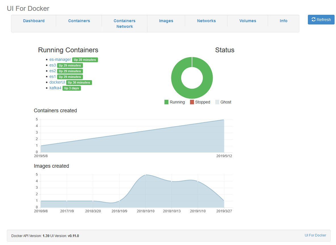Viewport: 336px width, 245px height.
Task: Click the 'Up 3 days' status badge
Action: click(x=72, y=88)
